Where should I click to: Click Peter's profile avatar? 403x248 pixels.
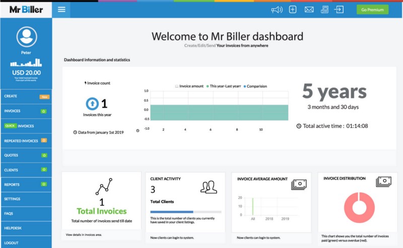coord(27,37)
